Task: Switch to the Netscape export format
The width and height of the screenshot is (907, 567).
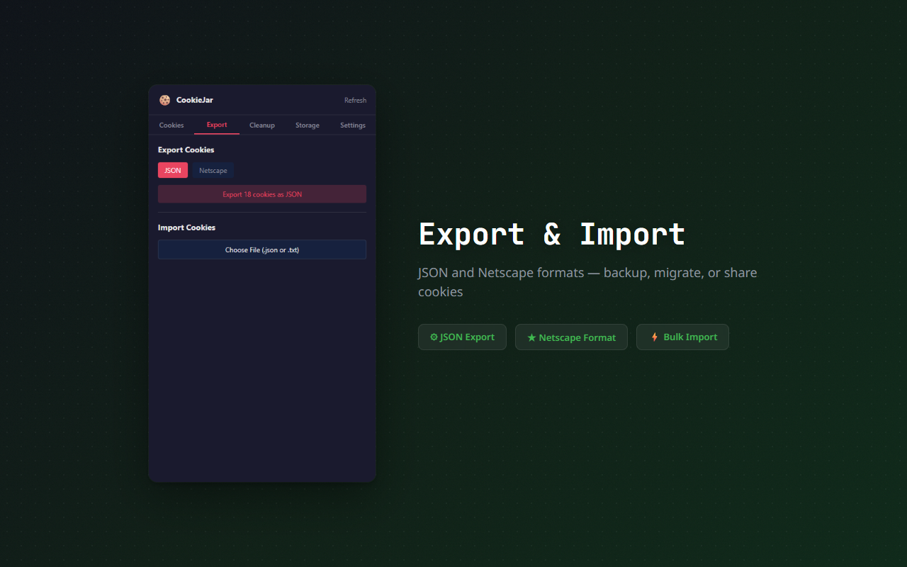Action: [213, 170]
